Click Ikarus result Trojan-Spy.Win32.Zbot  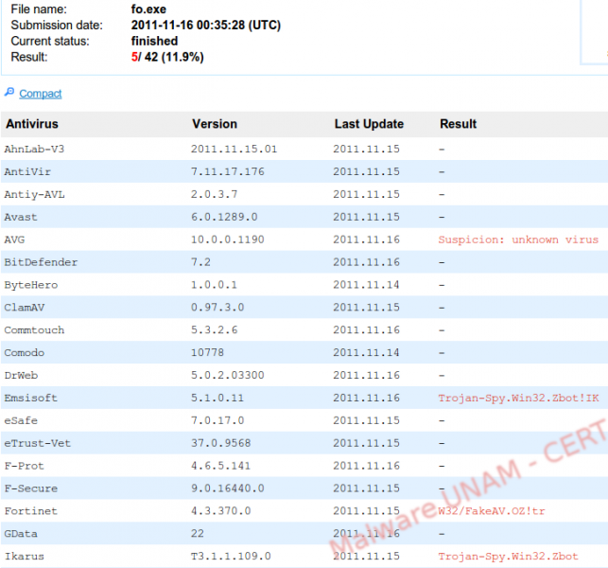508,557
